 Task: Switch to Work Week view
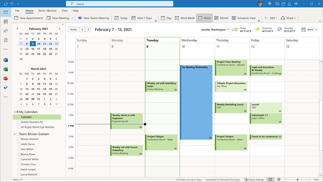point(185,18)
